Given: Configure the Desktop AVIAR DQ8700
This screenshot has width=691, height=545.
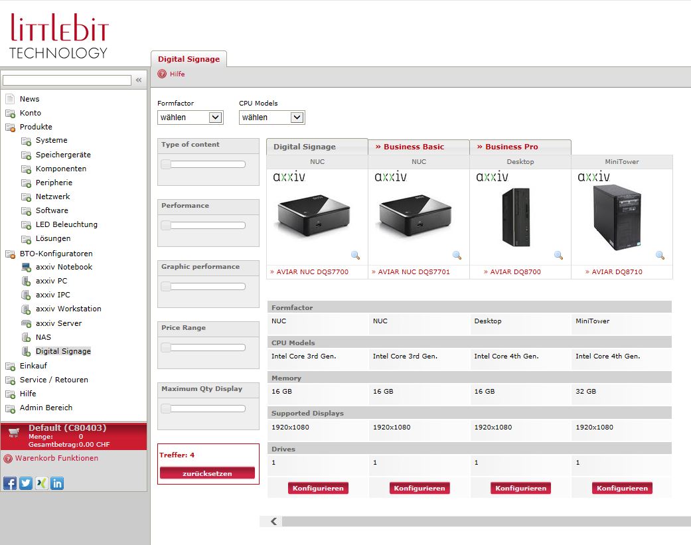Looking at the screenshot, I should click(x=521, y=488).
